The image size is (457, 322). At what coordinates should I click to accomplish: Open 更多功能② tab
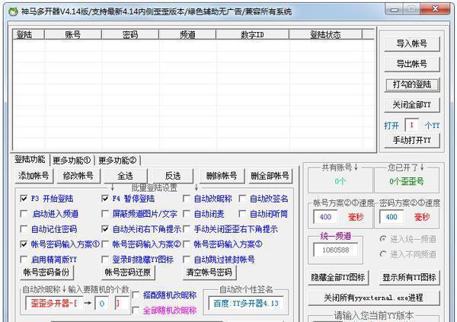[117, 161]
